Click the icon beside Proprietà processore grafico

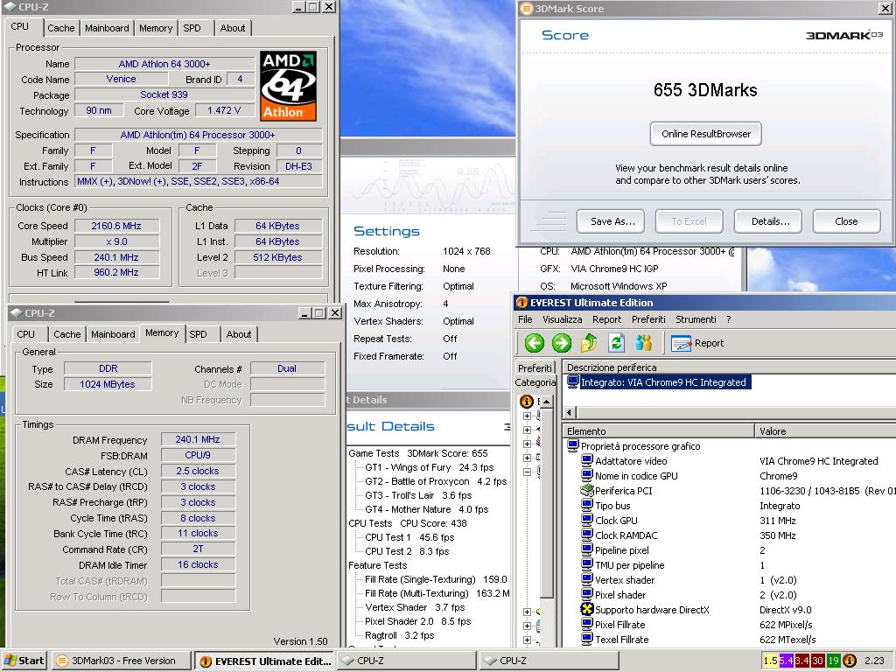coord(573,445)
